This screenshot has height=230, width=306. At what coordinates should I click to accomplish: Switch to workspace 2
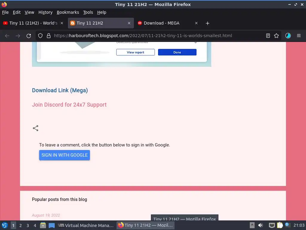(x=21, y=225)
